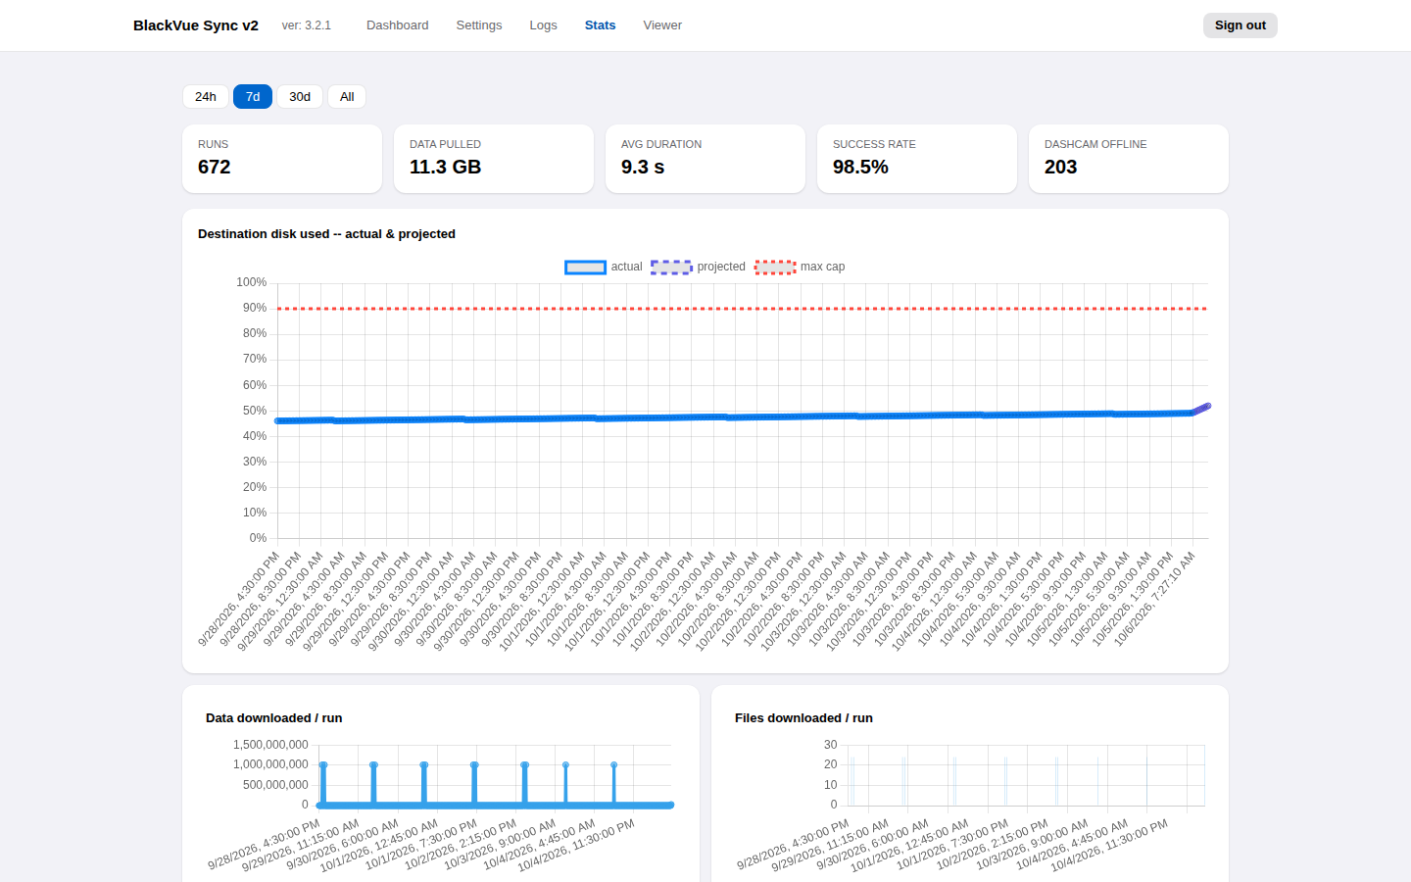The width and height of the screenshot is (1411, 882).
Task: Toggle the max cap legend swatch
Action: (x=775, y=267)
